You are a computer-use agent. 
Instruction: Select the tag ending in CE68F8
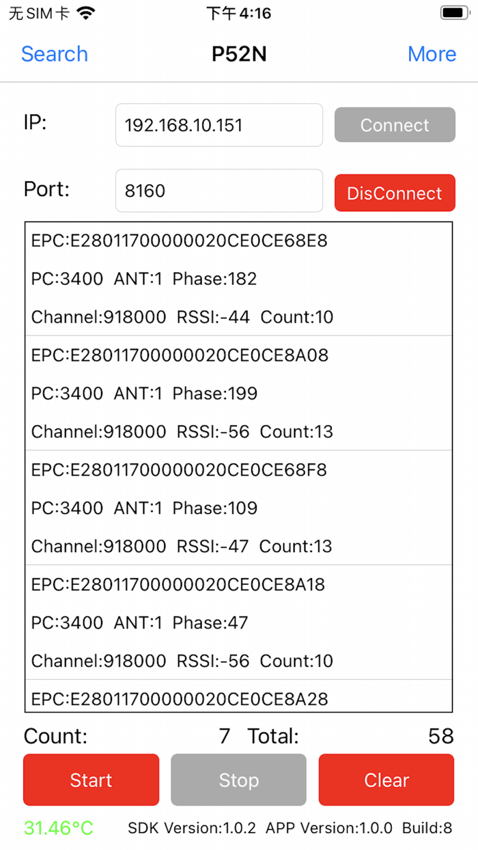tap(239, 508)
